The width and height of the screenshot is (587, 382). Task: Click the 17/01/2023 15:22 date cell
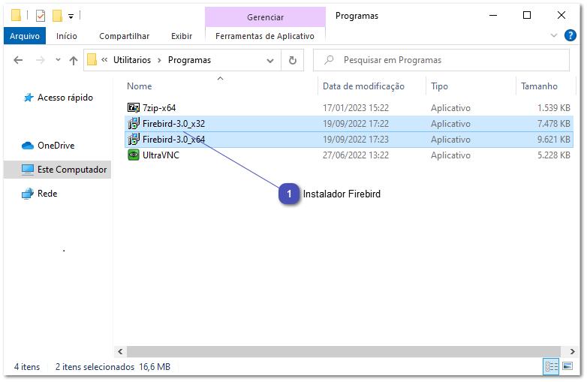[356, 108]
